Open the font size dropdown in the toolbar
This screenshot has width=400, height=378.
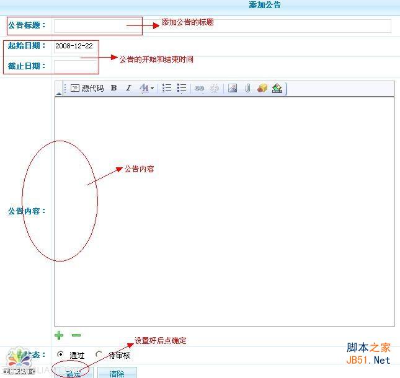[x=146, y=89]
